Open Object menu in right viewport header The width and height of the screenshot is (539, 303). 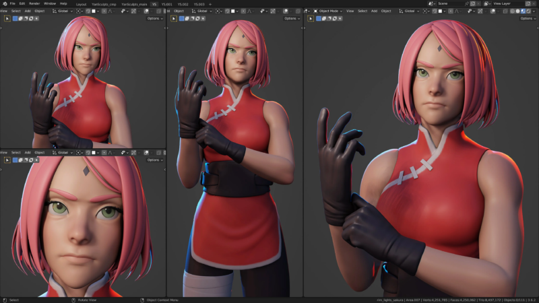tap(386, 11)
